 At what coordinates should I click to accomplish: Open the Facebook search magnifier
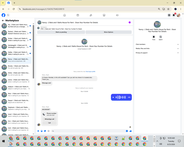pos(8,15)
